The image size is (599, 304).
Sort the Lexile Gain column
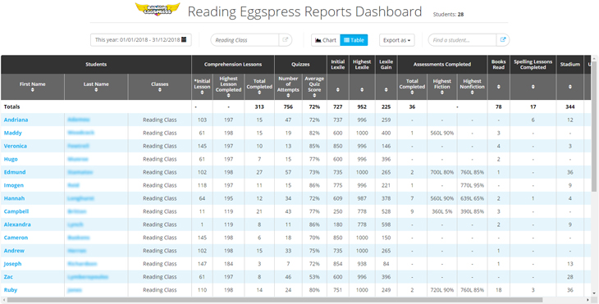pyautogui.click(x=386, y=90)
